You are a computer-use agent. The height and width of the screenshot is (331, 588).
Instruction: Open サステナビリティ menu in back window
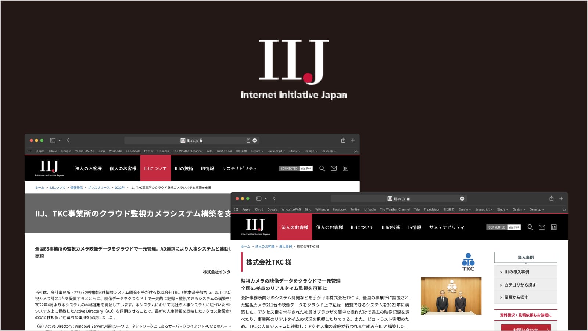coord(239,169)
